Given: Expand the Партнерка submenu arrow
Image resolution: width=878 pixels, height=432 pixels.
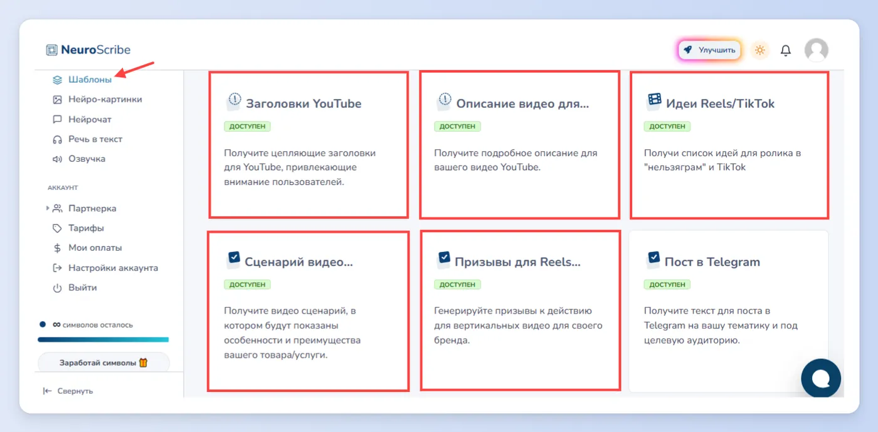Looking at the screenshot, I should [48, 208].
